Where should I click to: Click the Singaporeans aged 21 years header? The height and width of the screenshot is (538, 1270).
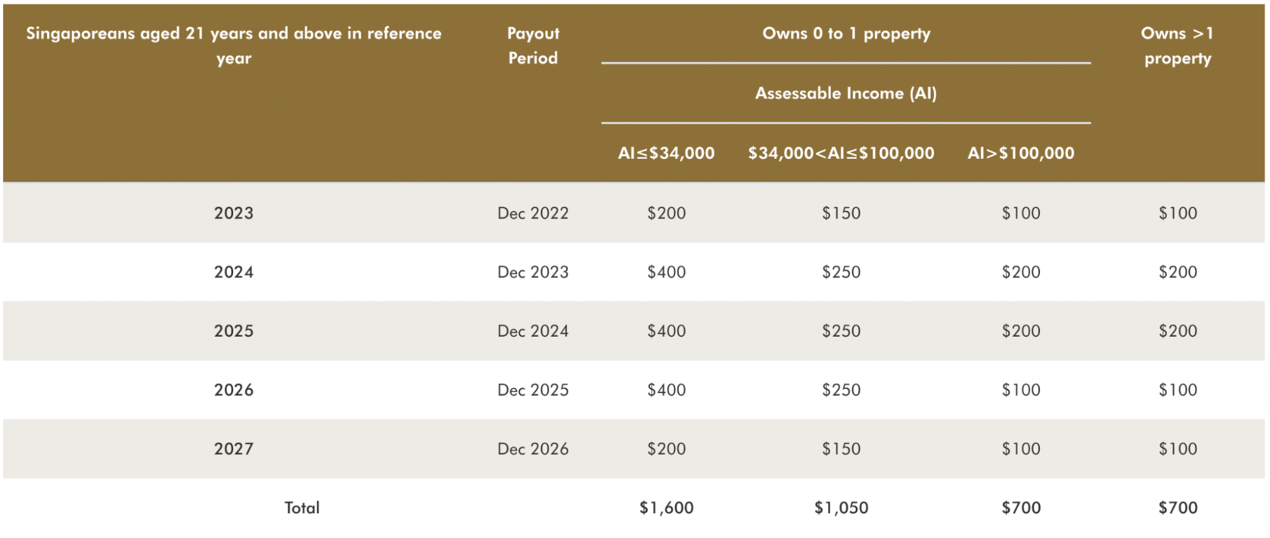tap(234, 46)
